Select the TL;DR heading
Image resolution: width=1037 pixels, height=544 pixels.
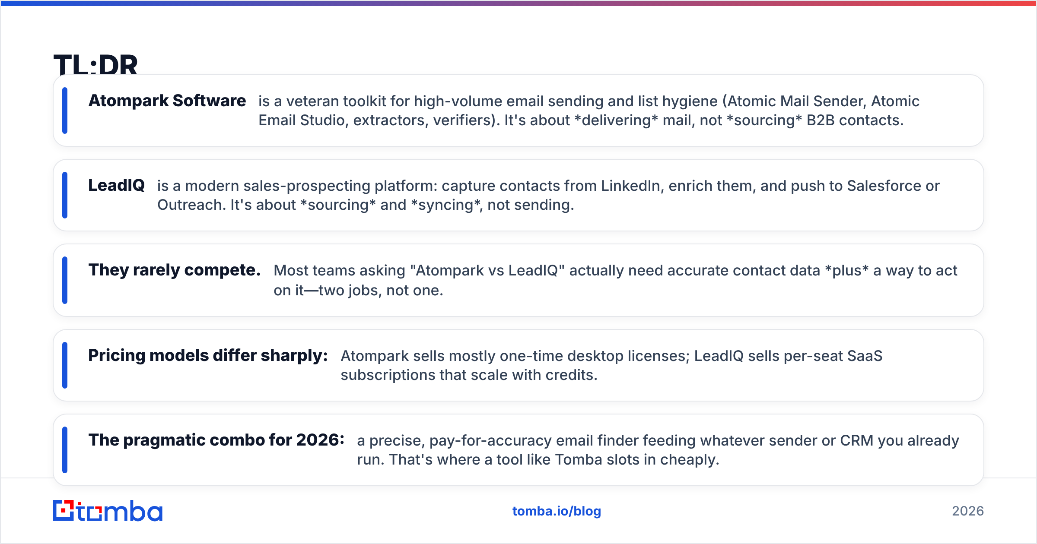click(95, 65)
